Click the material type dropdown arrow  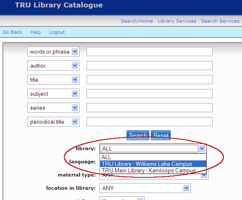pyautogui.click(x=204, y=175)
